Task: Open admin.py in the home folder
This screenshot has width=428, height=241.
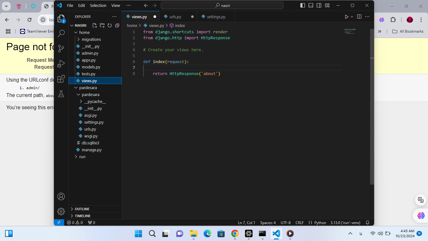Action: (x=95, y=53)
